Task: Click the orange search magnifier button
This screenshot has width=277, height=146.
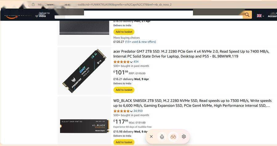Action: pos(247,14)
